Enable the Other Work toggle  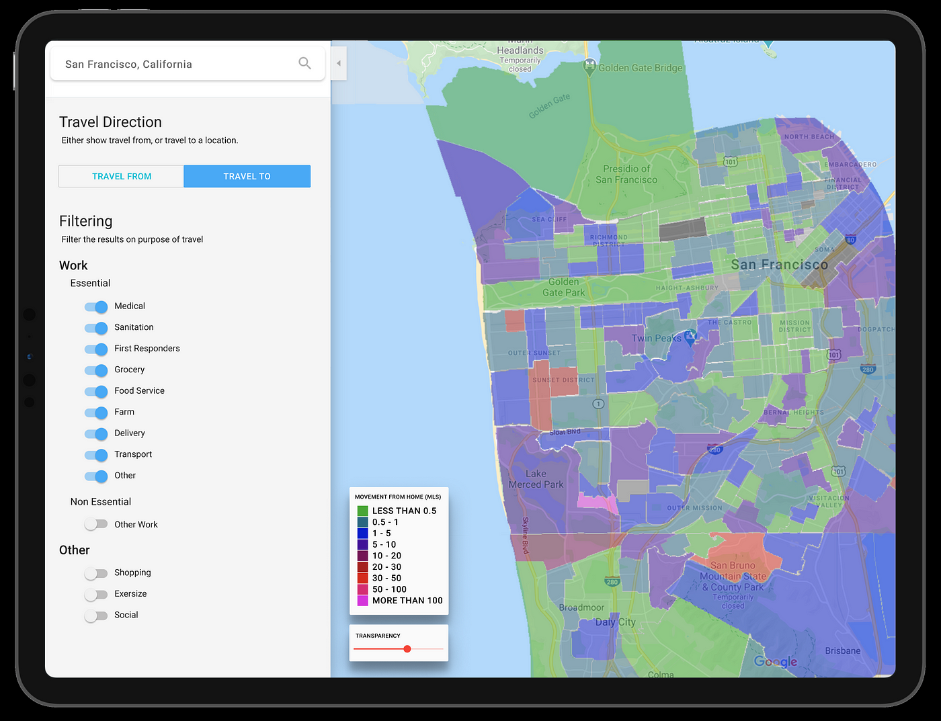click(x=96, y=524)
